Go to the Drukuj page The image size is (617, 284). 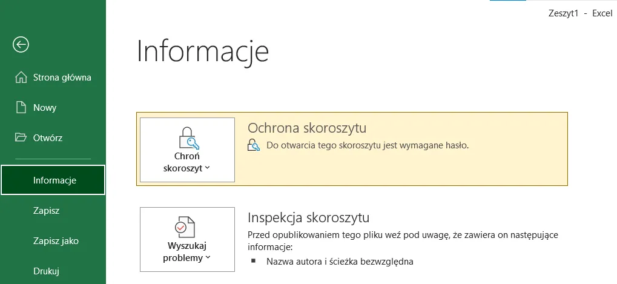(46, 271)
